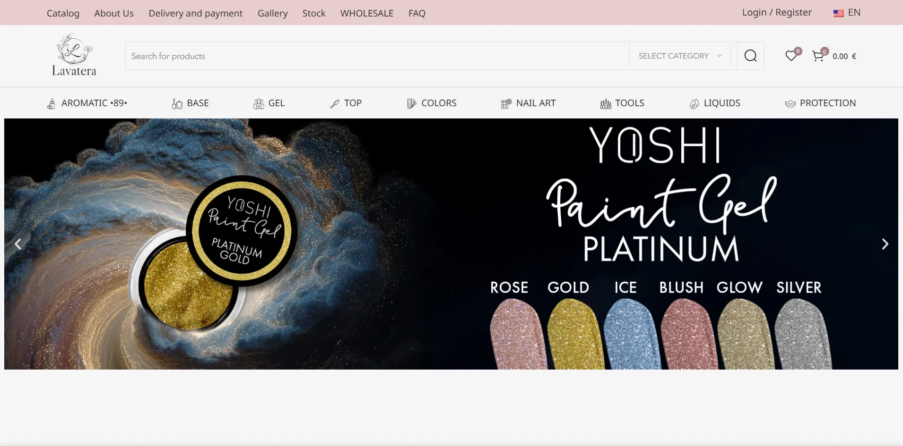The image size is (903, 446).
Task: Click the GLOW glitter swatch
Action: pos(746,334)
